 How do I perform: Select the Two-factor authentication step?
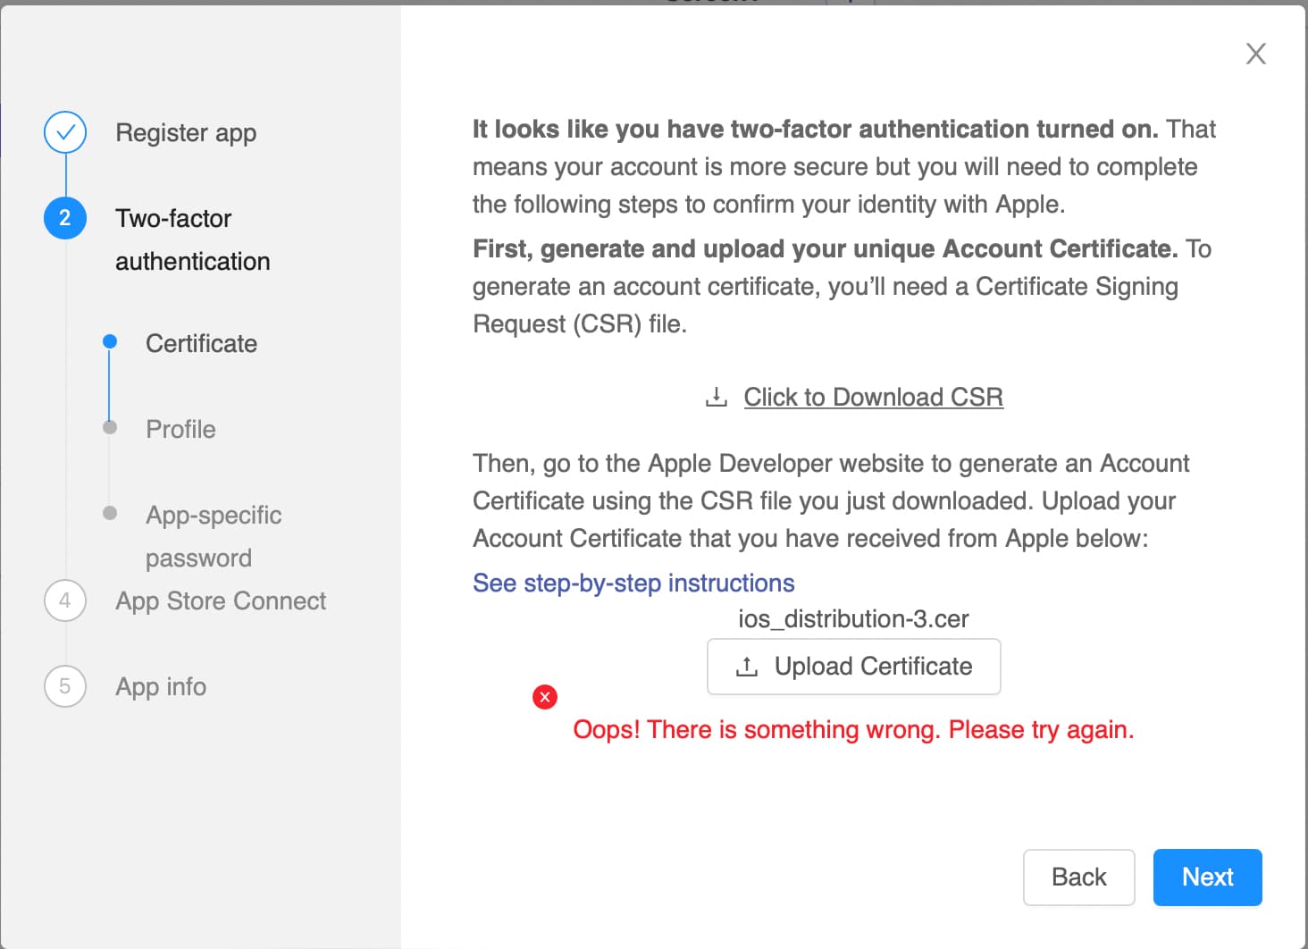click(x=192, y=239)
